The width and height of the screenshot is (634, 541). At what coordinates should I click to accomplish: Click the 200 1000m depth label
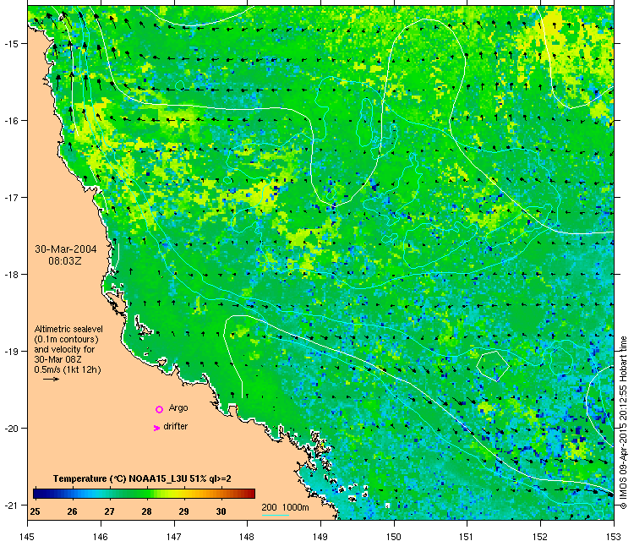click(285, 507)
